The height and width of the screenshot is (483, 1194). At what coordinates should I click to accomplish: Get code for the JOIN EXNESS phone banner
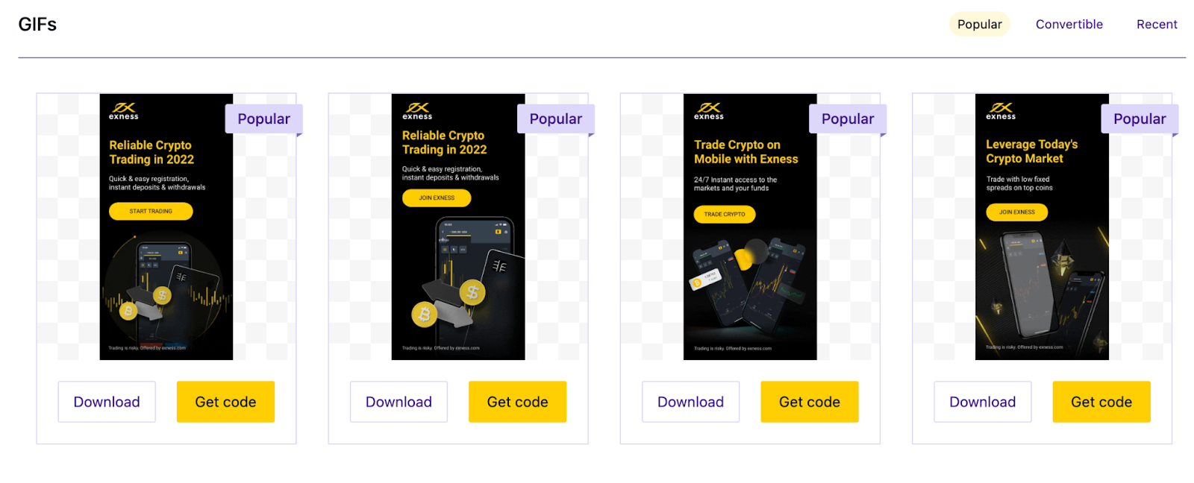pyautogui.click(x=517, y=402)
